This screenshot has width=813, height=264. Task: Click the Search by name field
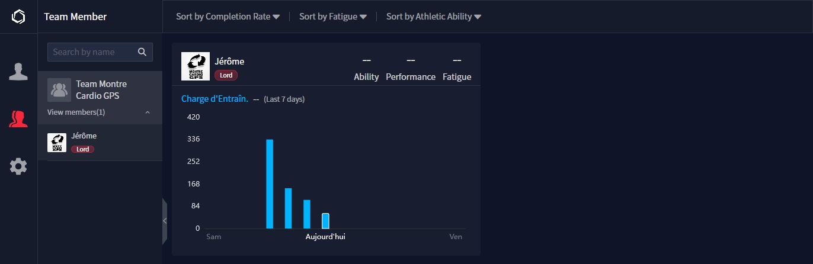[x=92, y=52]
